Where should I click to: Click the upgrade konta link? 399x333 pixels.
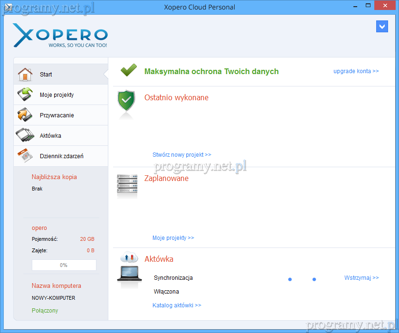coord(356,71)
